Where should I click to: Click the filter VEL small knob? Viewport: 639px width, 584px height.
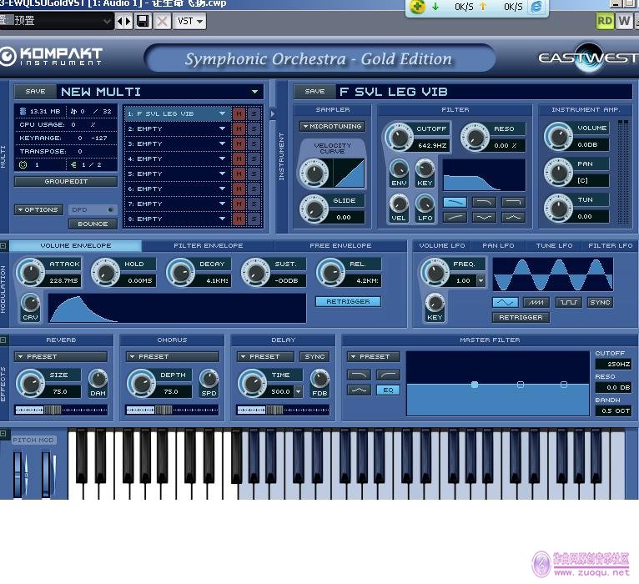pyautogui.click(x=399, y=203)
